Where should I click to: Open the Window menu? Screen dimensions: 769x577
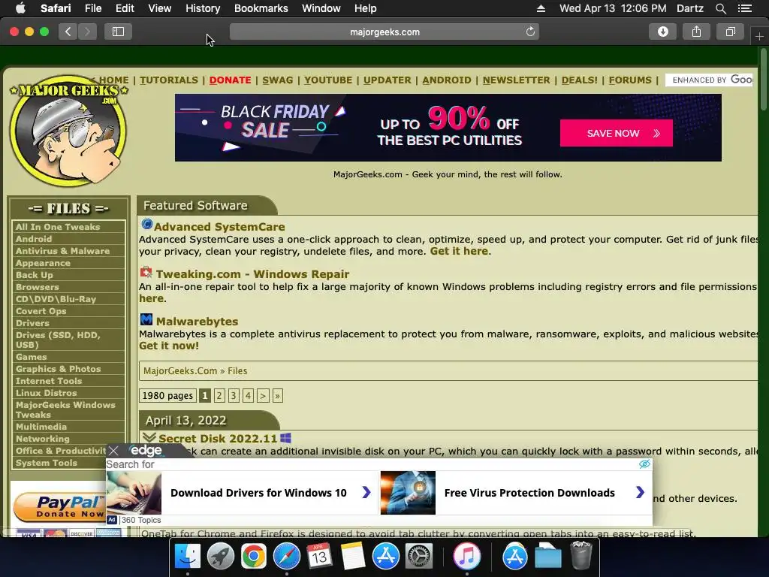[x=321, y=8]
